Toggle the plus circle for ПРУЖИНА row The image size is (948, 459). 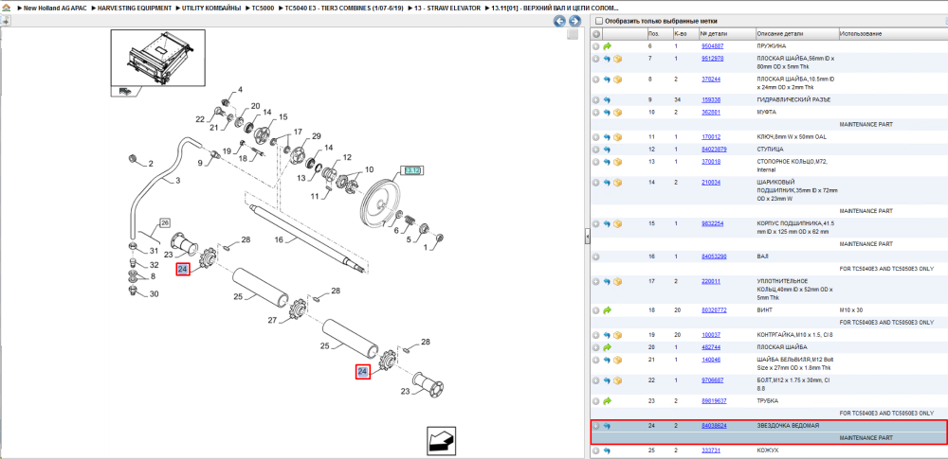[596, 45]
